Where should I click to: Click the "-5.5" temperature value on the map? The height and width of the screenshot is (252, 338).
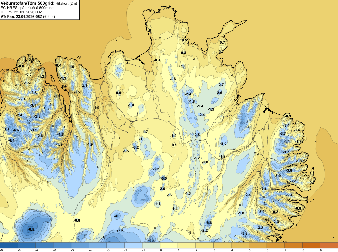click(x=164, y=178)
